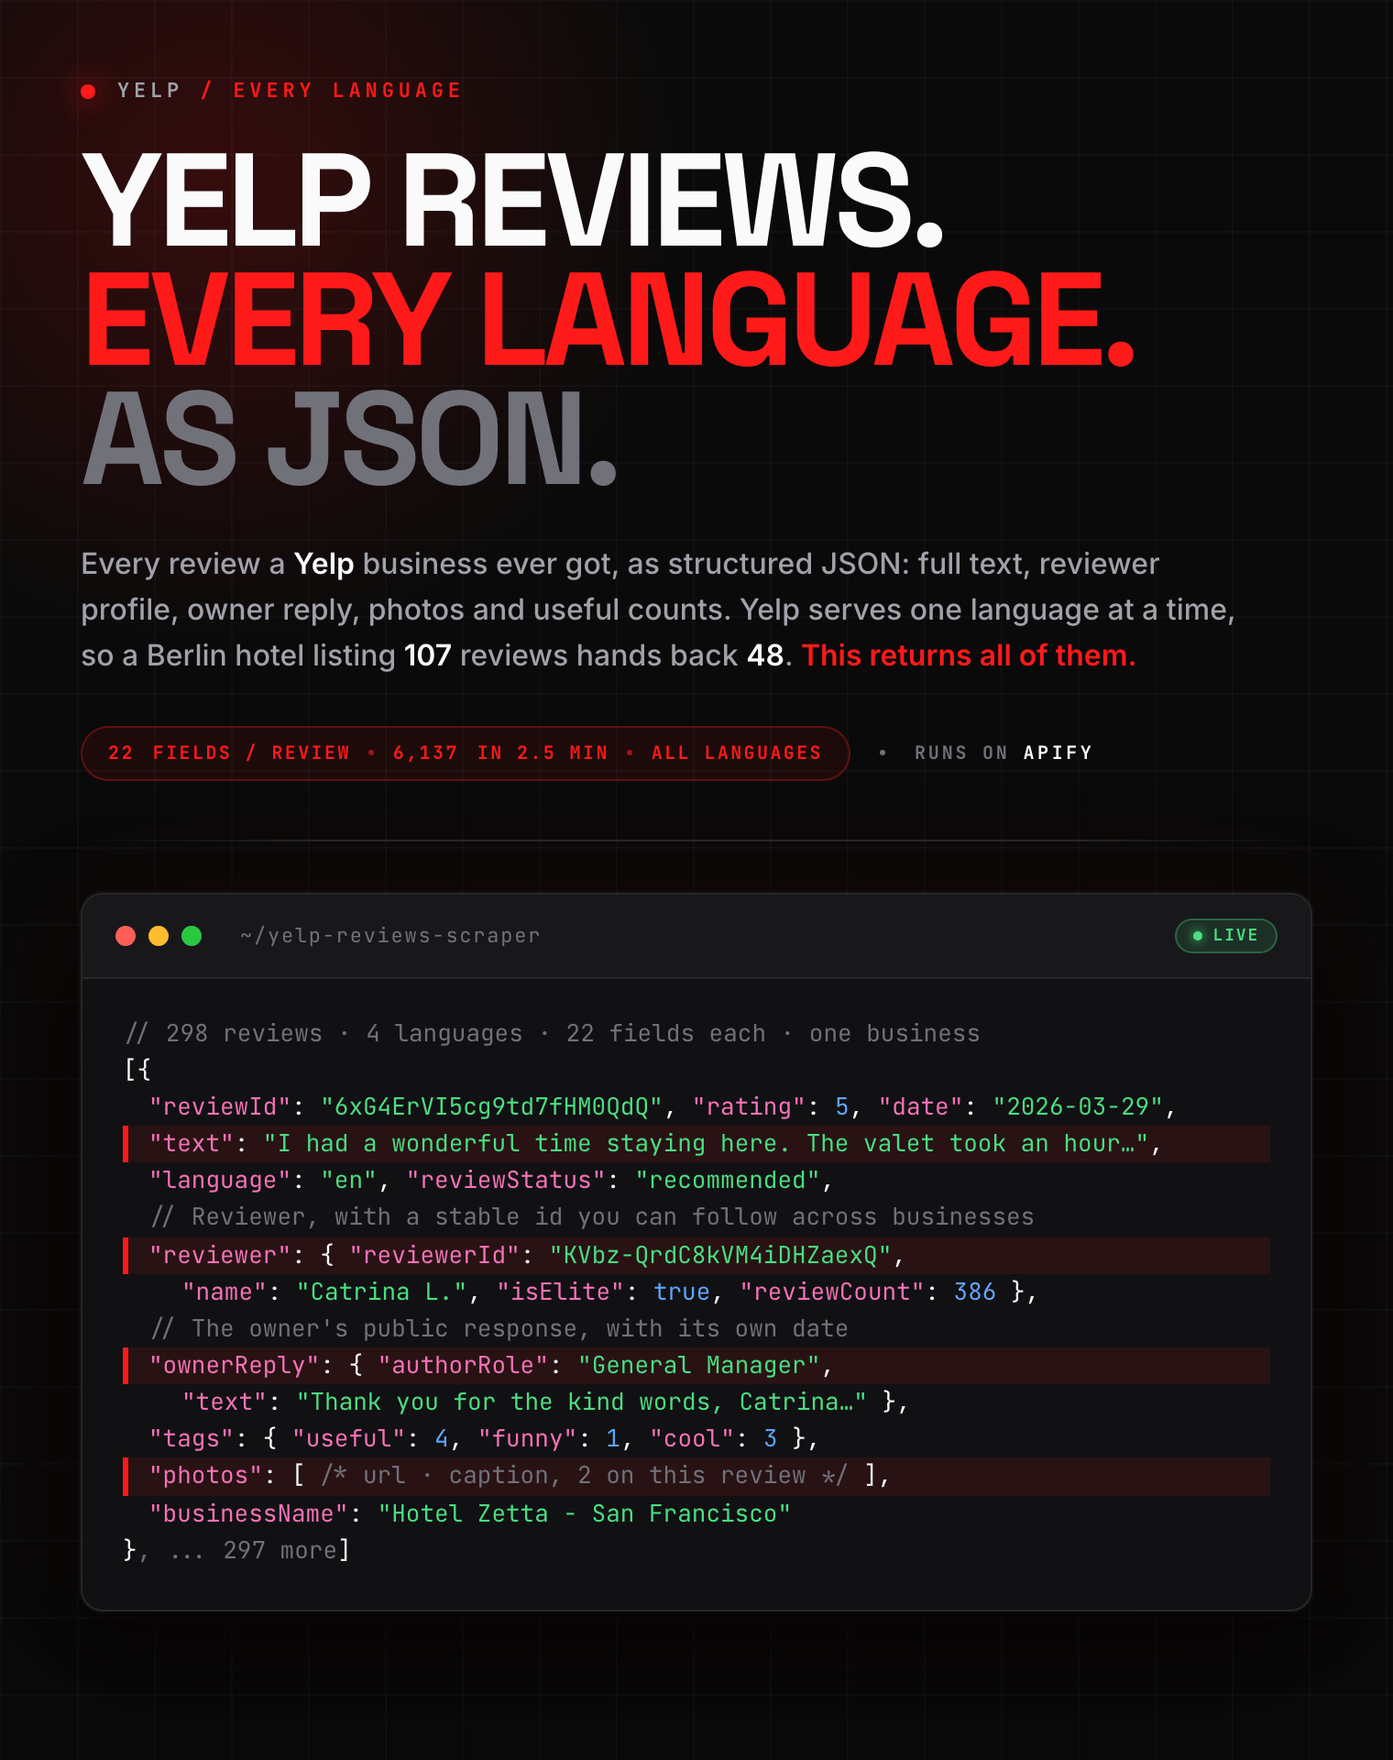
Task: Click the reviewId value string
Action: pos(491,1106)
